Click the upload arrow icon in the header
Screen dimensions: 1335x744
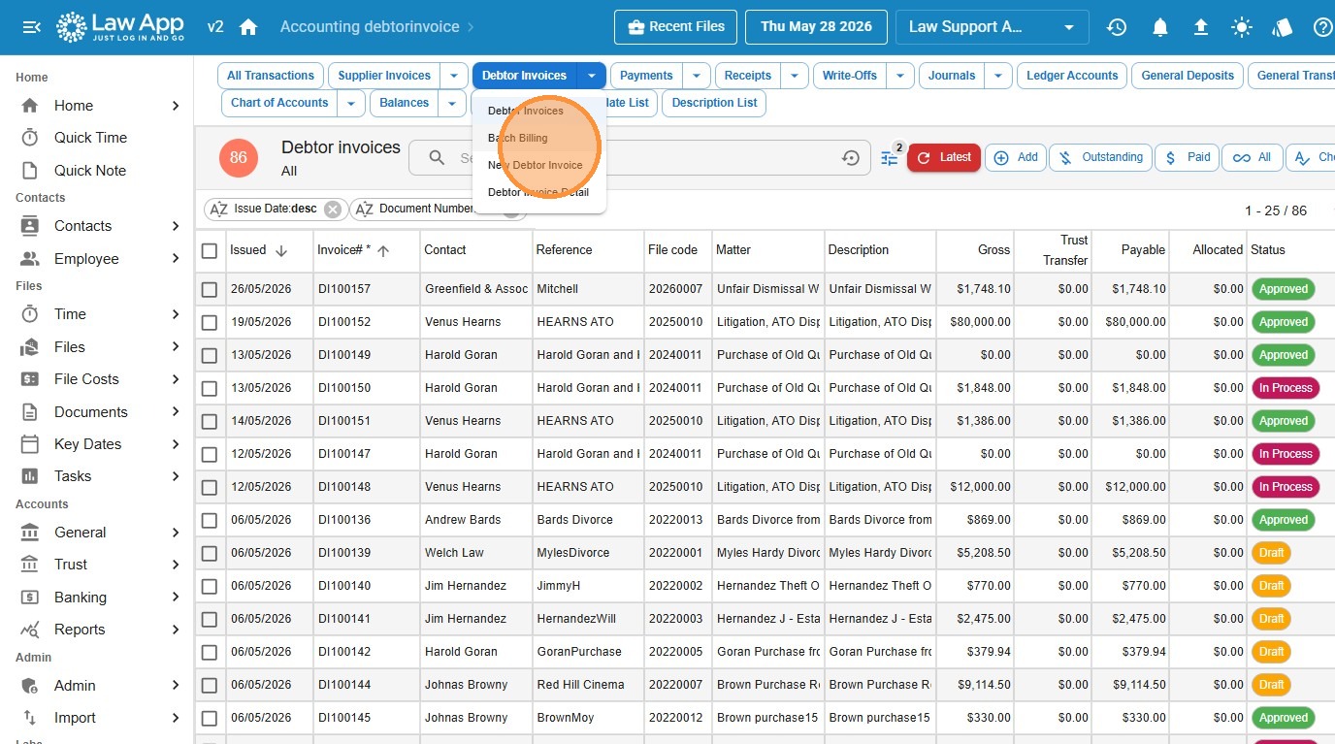pos(1200,27)
